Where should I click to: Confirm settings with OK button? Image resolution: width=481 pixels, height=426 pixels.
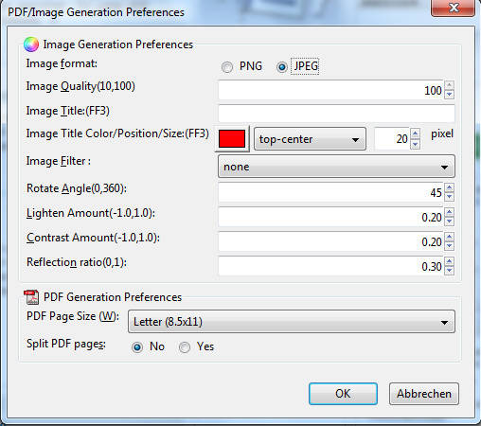point(343,394)
